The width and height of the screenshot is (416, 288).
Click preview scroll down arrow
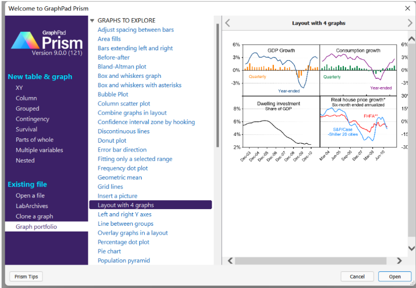tap(411, 248)
